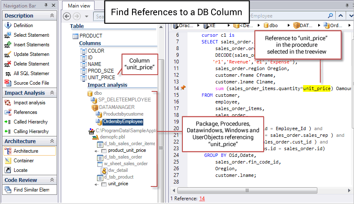Open the References view
Screen dimensions: 354x204
click(x=21, y=112)
